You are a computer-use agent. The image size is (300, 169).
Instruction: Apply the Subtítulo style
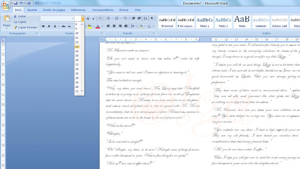click(x=261, y=22)
